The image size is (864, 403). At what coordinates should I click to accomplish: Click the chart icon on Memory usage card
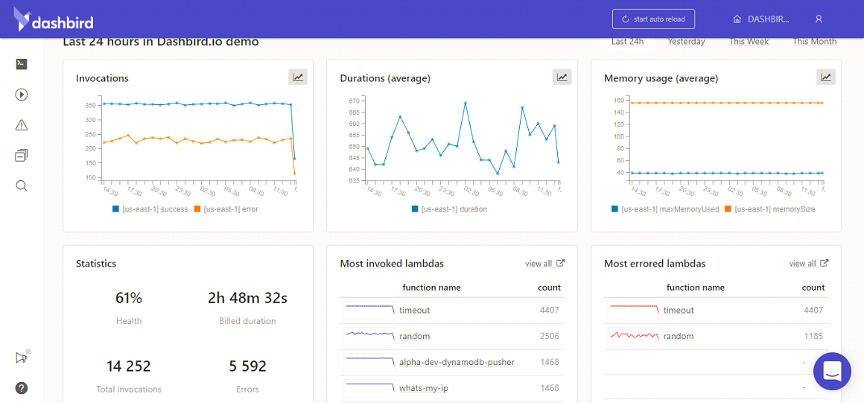(x=826, y=77)
